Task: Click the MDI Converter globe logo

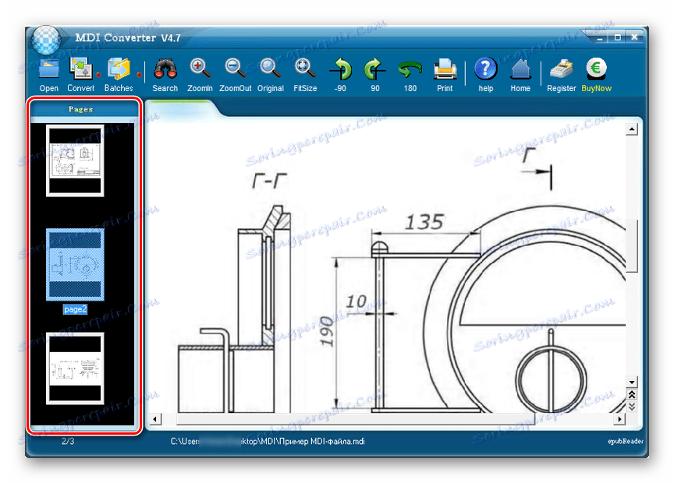Action: tap(47, 41)
